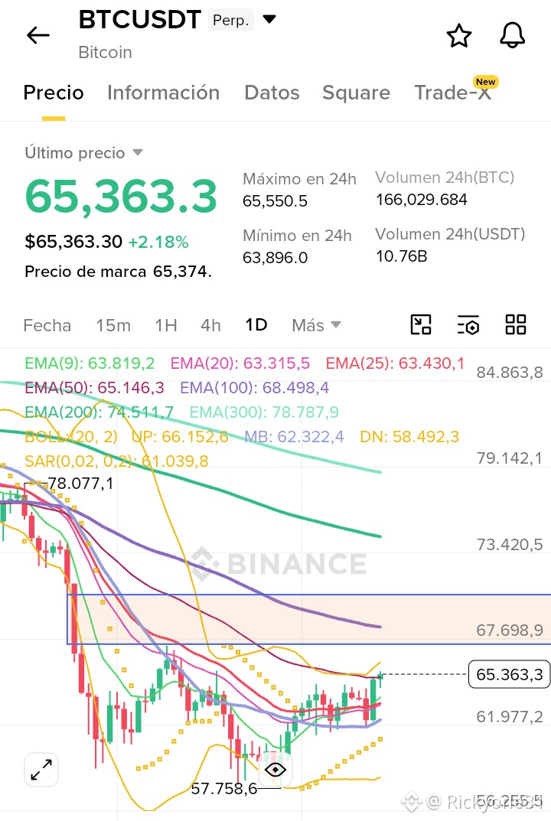Click the large 65,363.3 last price
The width and height of the screenshot is (551, 821).
(x=121, y=197)
